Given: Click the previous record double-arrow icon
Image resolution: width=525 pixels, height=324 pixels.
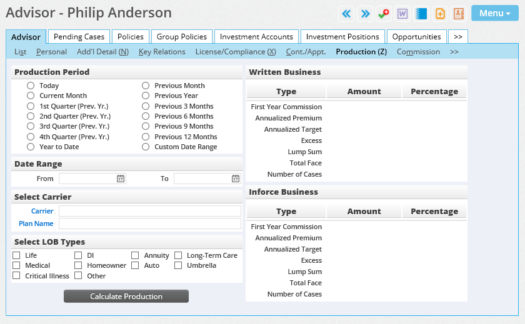Looking at the screenshot, I should 346,14.
